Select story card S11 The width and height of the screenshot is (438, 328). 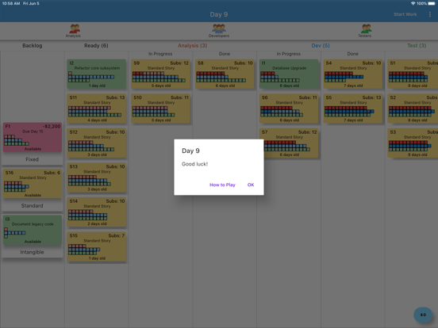click(96, 109)
